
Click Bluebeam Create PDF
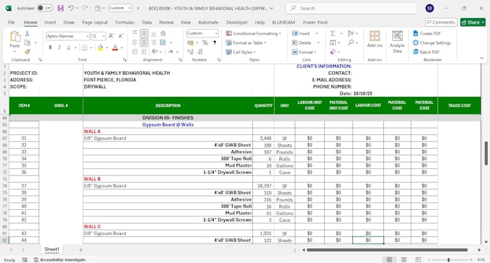pyautogui.click(x=427, y=33)
